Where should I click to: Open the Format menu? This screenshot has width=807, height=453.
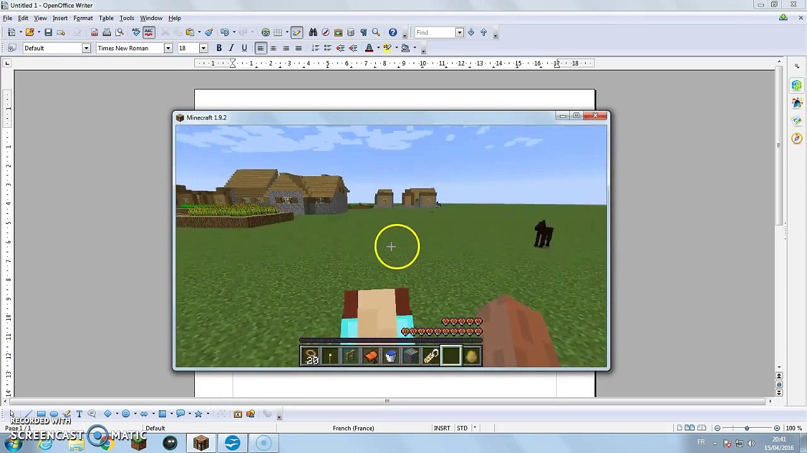(x=83, y=18)
